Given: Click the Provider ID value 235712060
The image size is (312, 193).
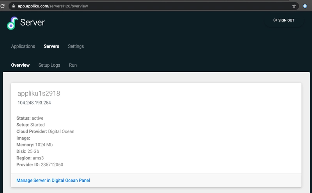Looking at the screenshot, I should [52, 165].
